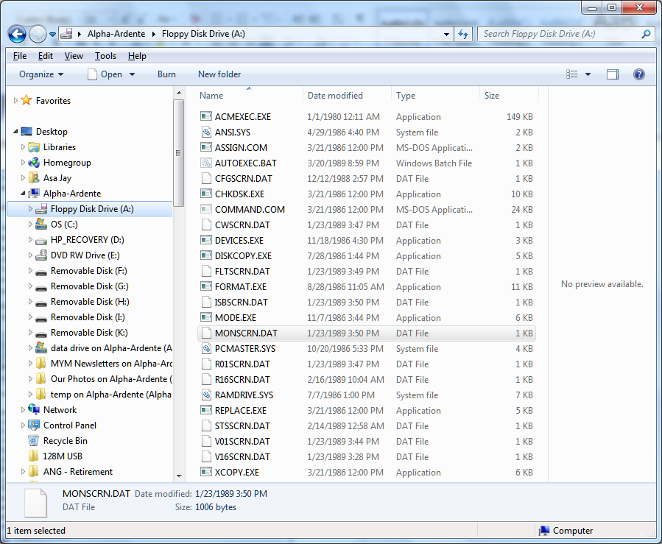
Task: Open the File menu
Action: tap(20, 56)
